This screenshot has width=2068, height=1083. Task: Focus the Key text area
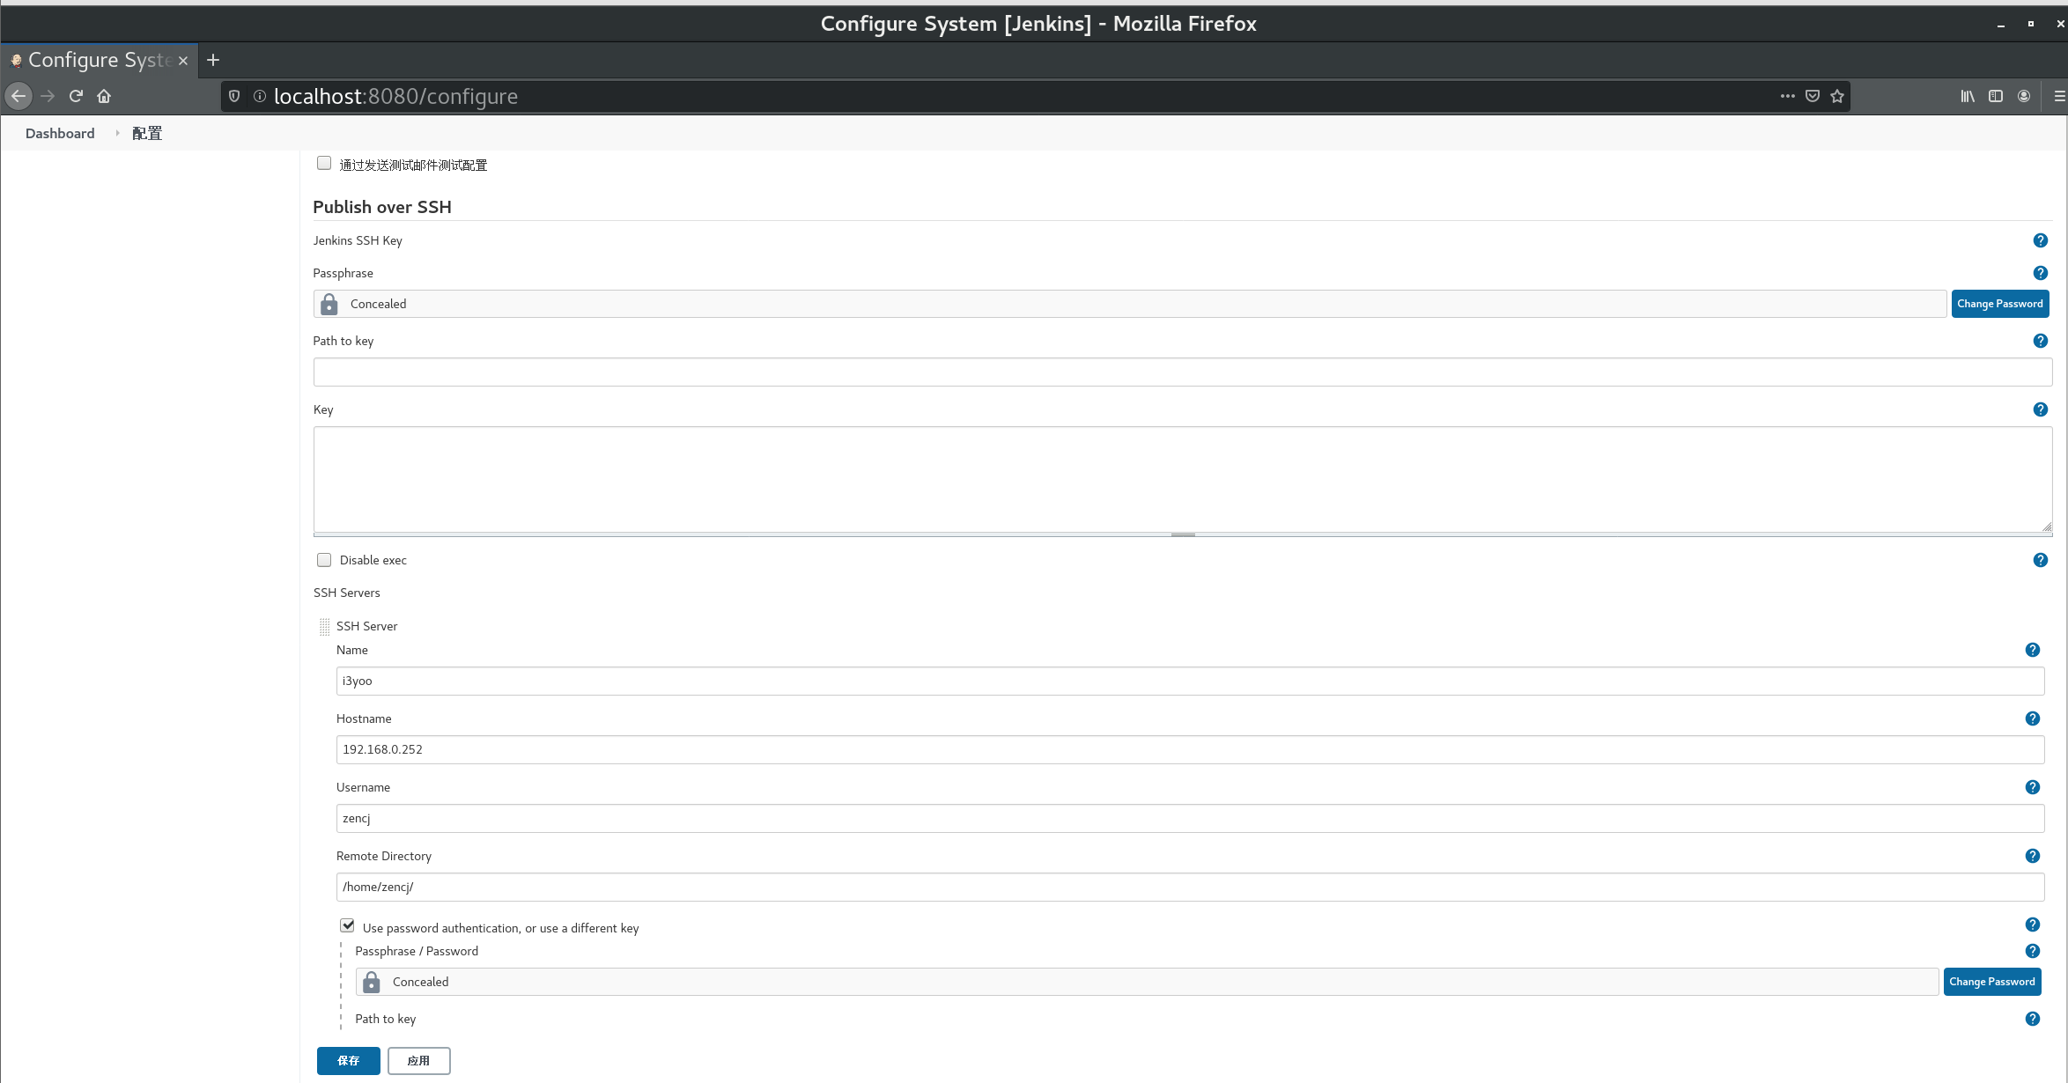[x=1182, y=479]
